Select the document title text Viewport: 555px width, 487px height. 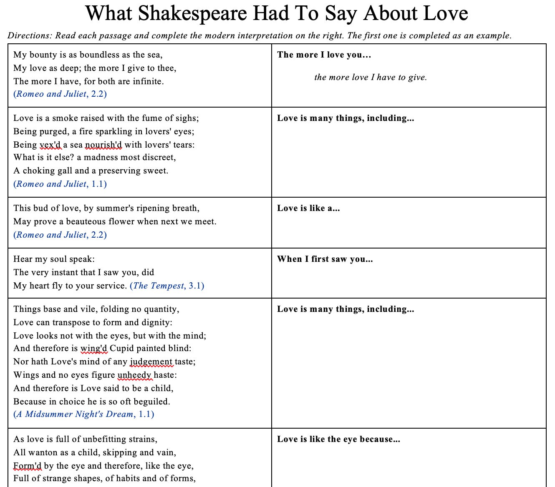277,14
